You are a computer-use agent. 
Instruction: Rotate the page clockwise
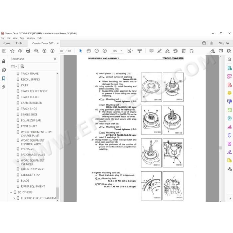[191, 51]
